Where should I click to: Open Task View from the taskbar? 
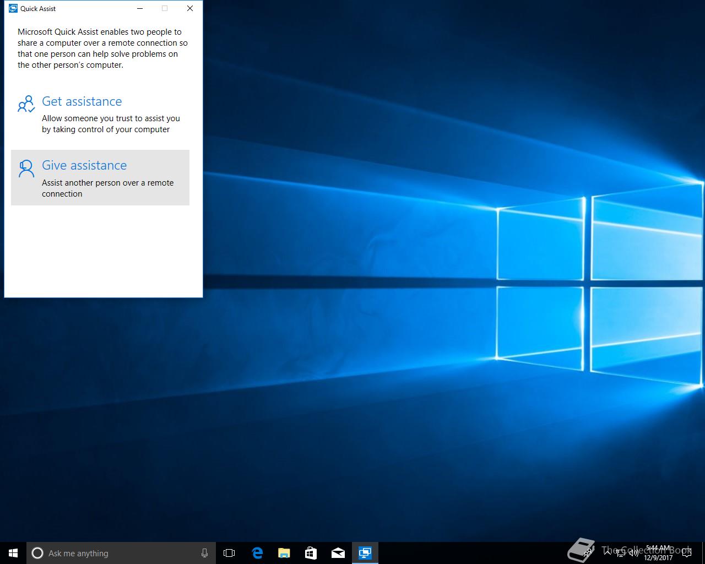[229, 553]
